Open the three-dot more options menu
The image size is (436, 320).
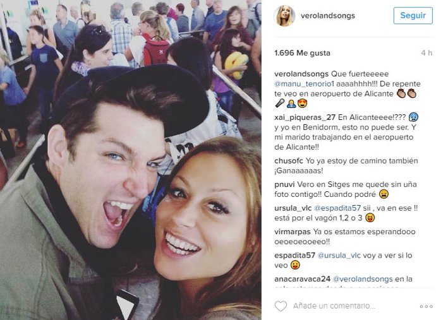[427, 306]
